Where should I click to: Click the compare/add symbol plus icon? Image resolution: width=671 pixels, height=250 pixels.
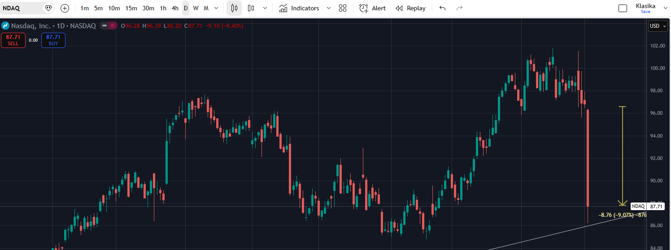(65, 8)
